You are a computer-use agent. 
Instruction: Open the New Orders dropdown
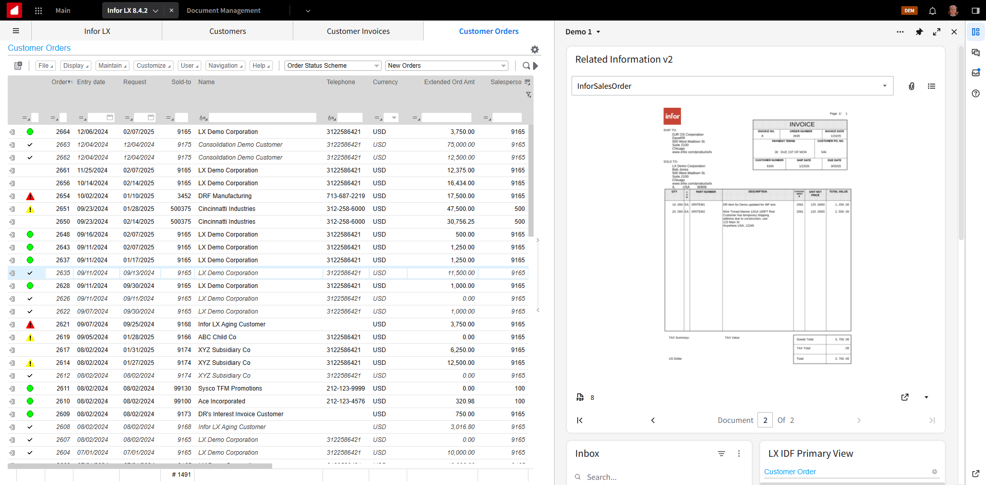(x=447, y=66)
